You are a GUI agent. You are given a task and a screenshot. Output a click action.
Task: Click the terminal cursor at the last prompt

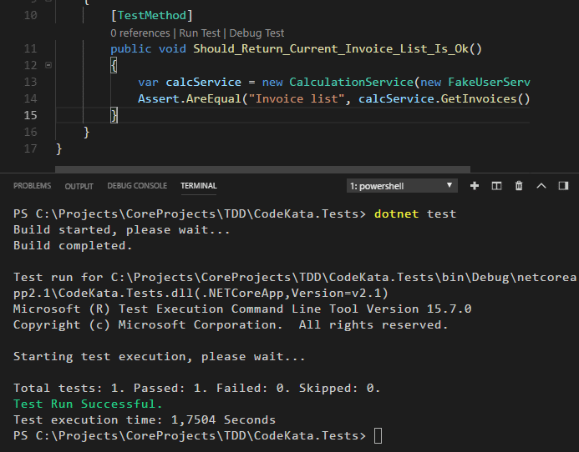point(378,436)
